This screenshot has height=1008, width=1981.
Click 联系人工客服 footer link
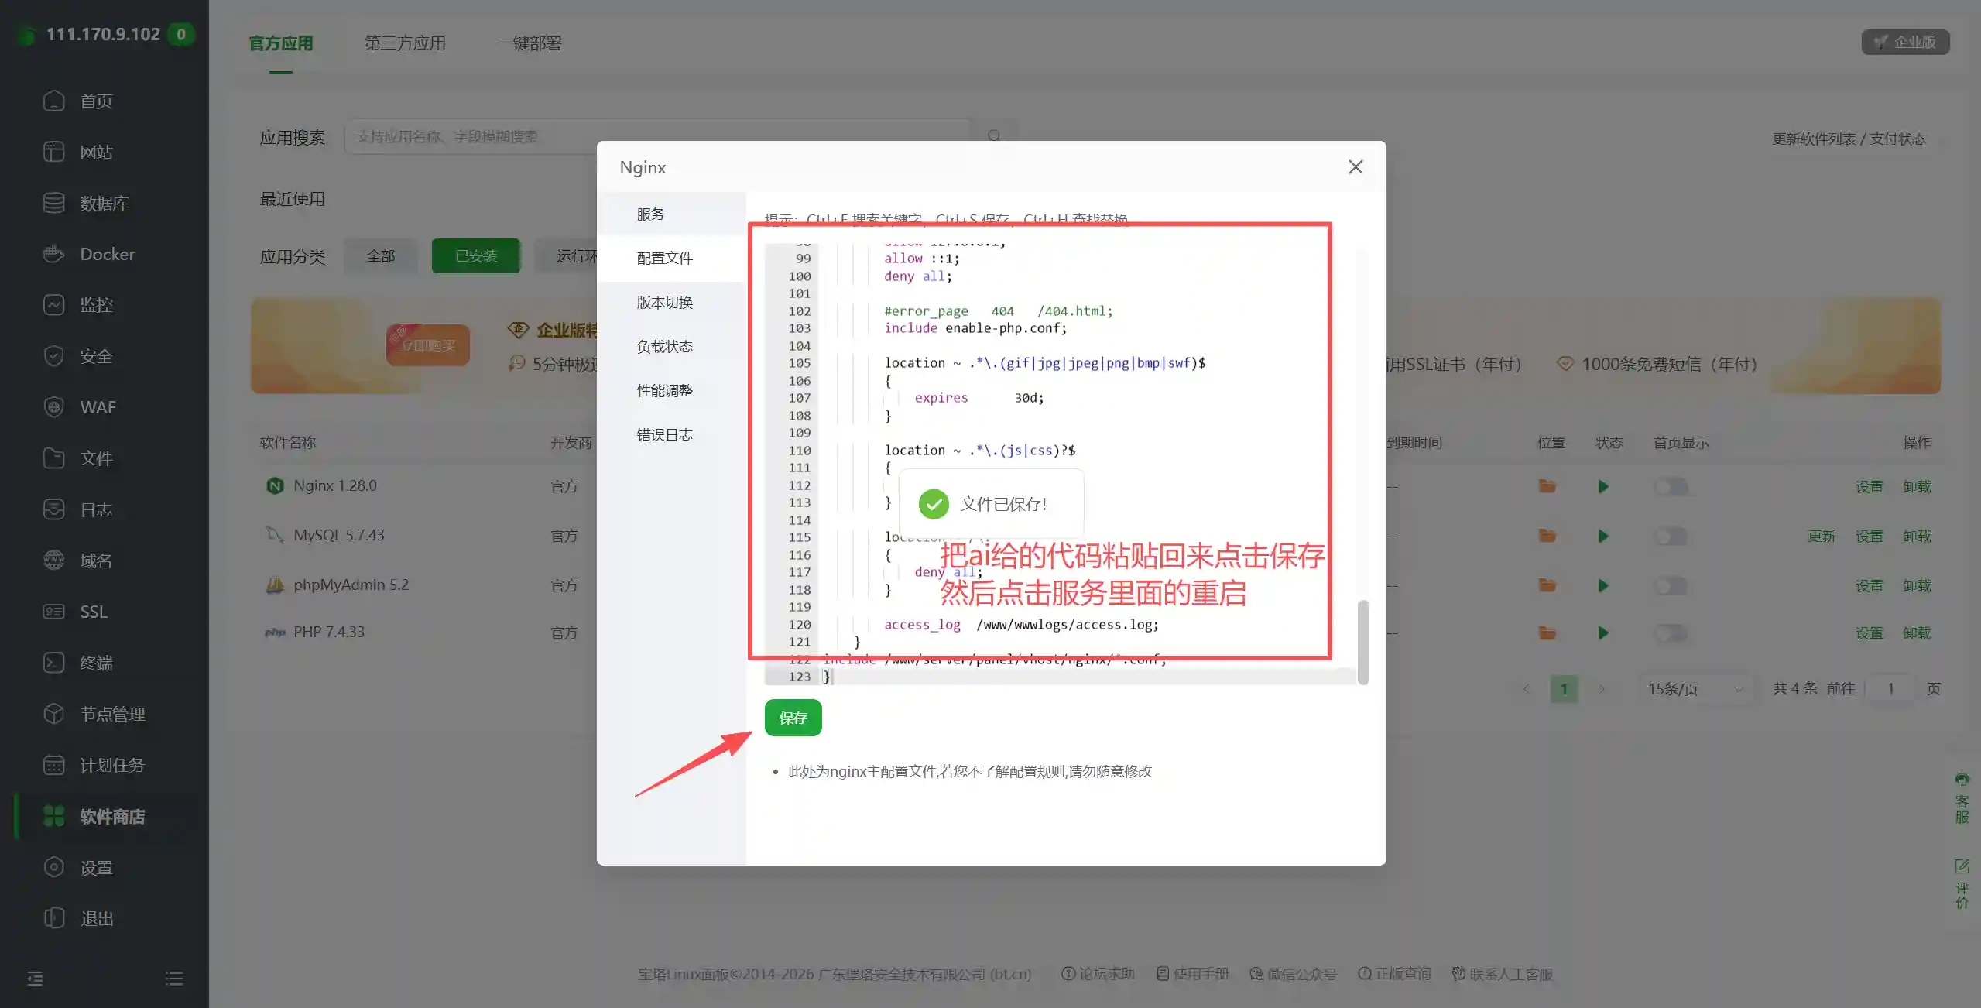click(1502, 974)
